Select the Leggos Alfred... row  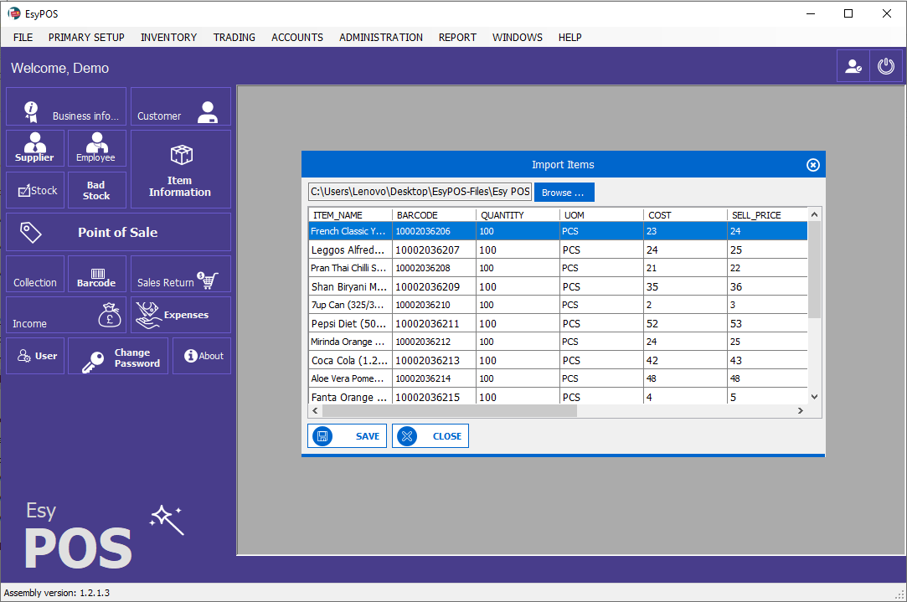click(559, 250)
